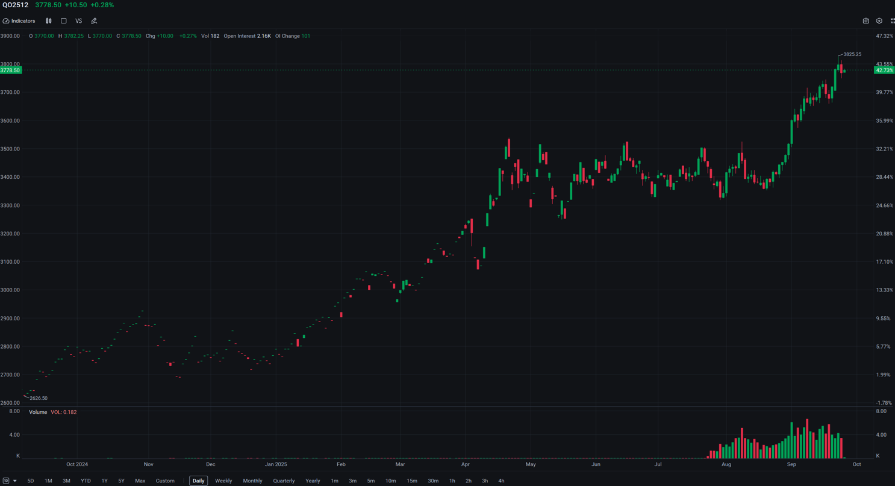Screen dimensions: 895x486
Task: Expand the 1D interval dropdown arrow
Action: pyautogui.click(x=14, y=481)
